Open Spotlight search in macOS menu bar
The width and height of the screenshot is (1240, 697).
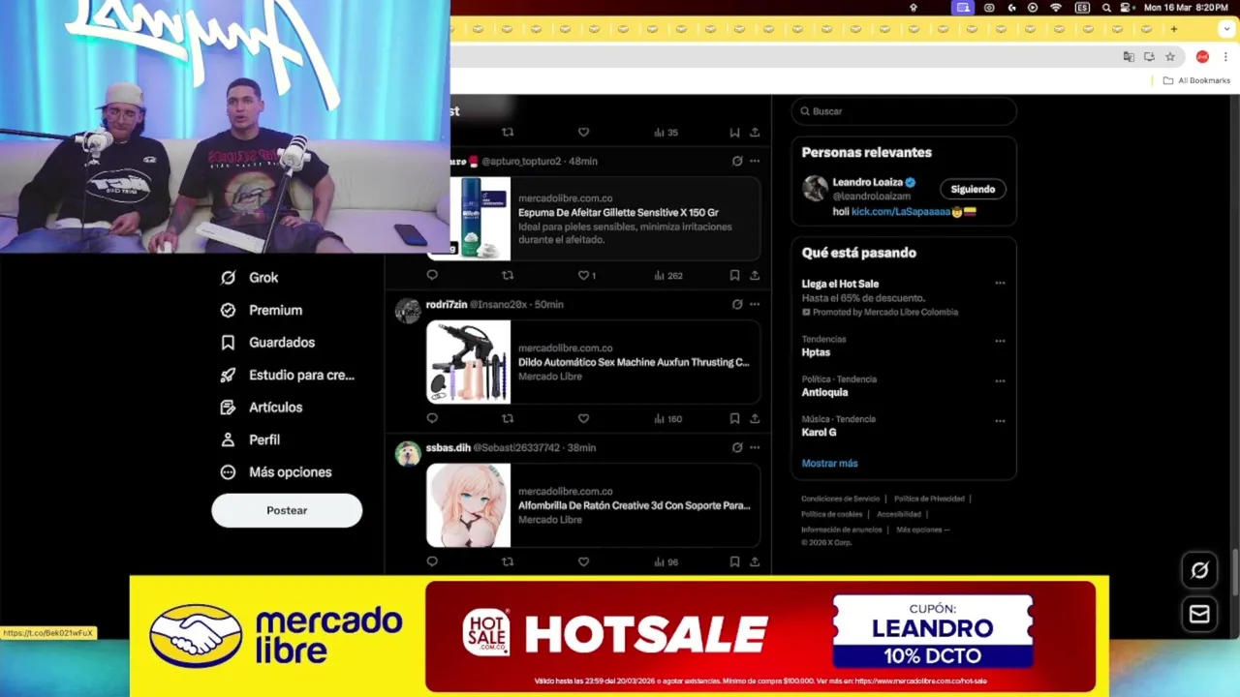pos(1106,8)
